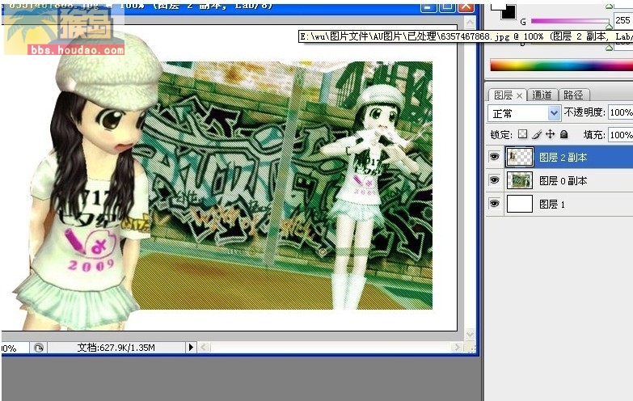Click the 不透明度 value field
Viewport: 633px width, 401px height.
point(621,112)
